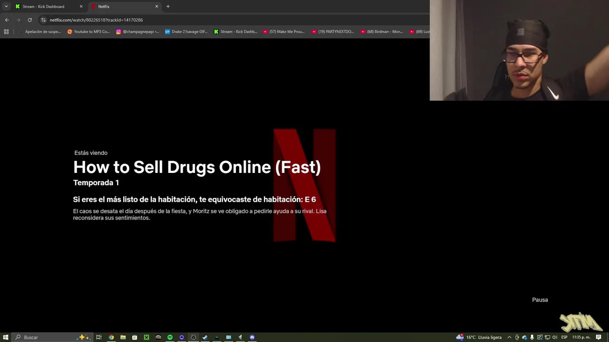Click the Meet Now camera tray icon
Viewport: 609px width, 342px height.
pos(517,337)
